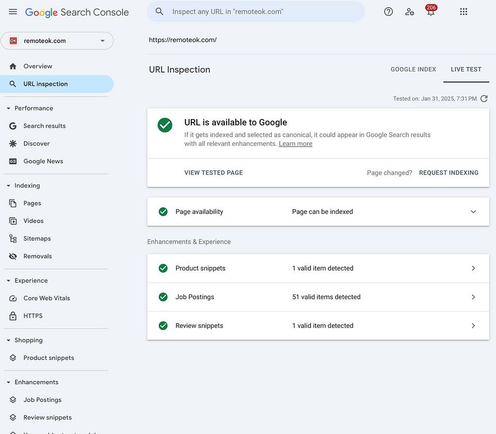Open the Job Postings enhancement result row
Screen dimensions: 496x434
[318, 297]
